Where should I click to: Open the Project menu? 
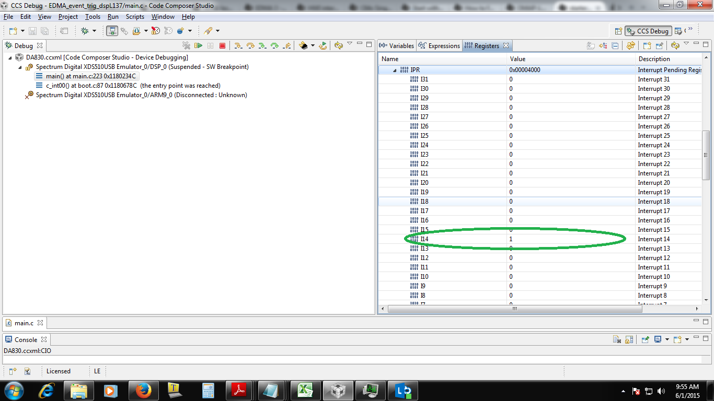click(68, 17)
